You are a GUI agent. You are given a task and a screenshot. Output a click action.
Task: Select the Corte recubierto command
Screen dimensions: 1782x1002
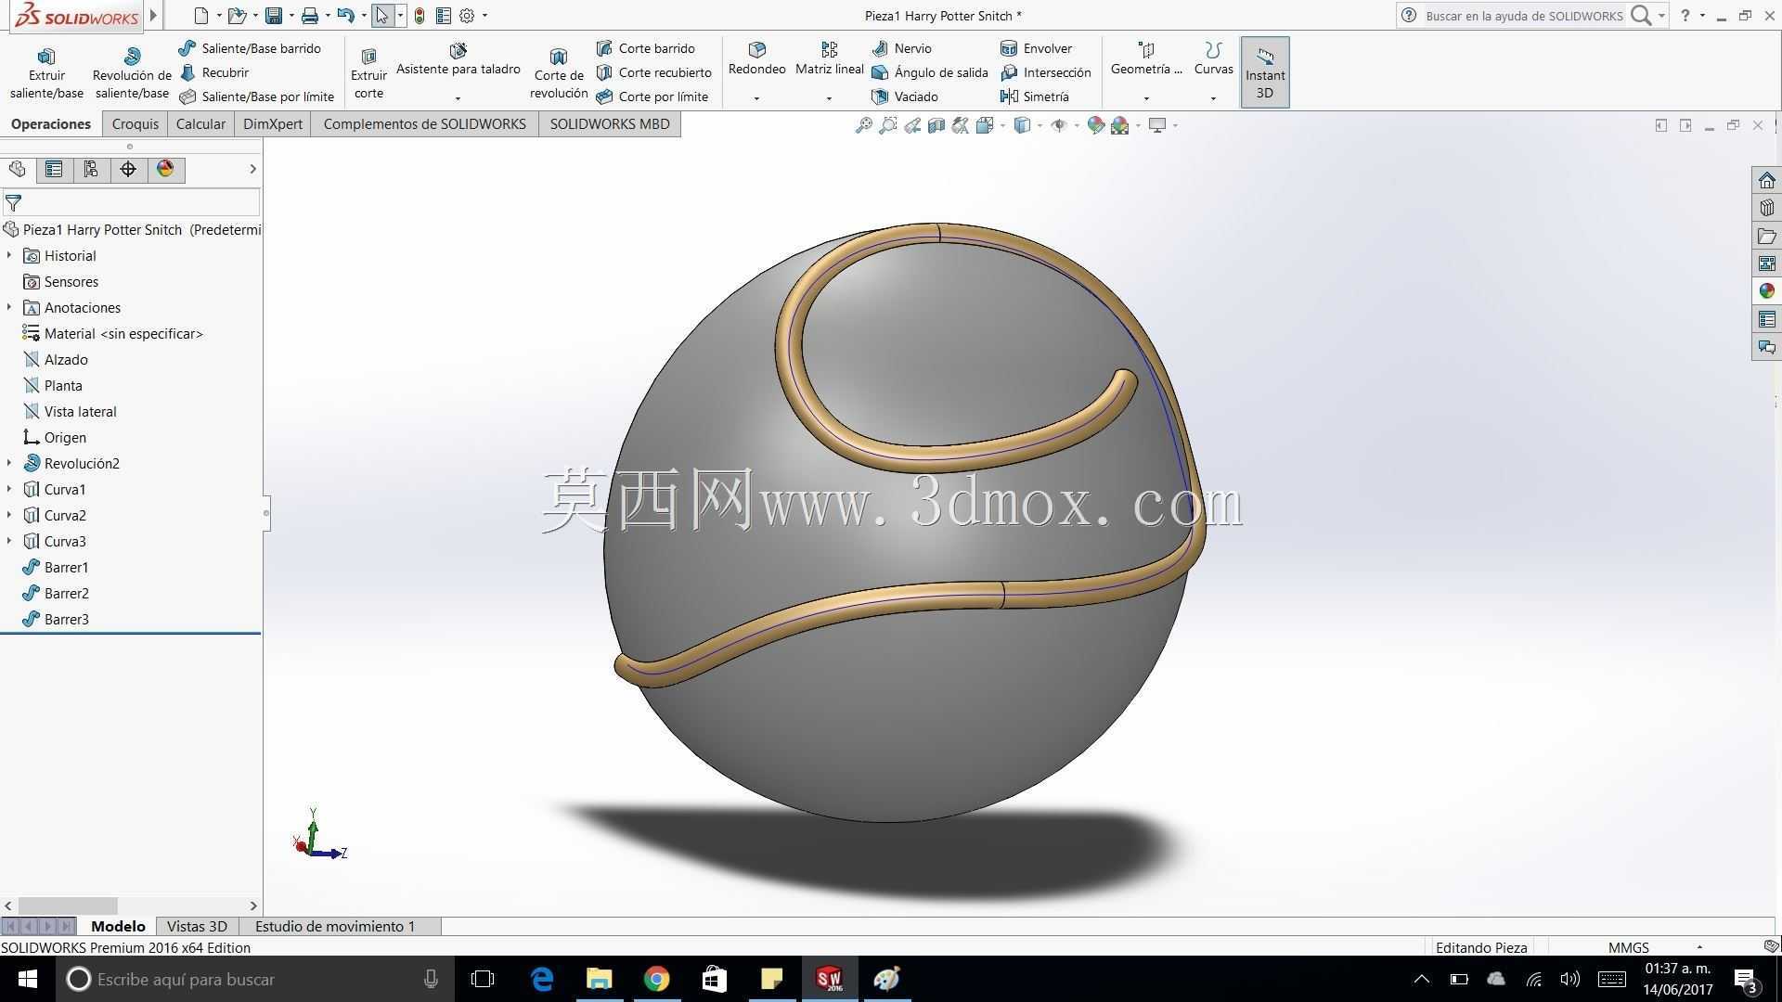tap(653, 72)
